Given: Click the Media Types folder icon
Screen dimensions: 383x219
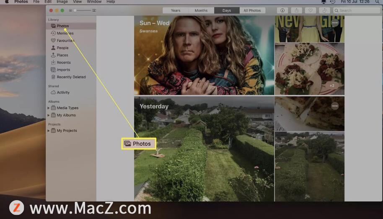Looking at the screenshot, I should [53, 108].
